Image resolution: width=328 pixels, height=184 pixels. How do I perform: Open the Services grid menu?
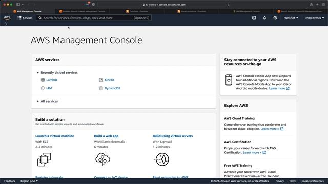pyautogui.click(x=19, y=18)
